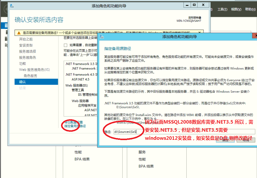Click .NET Framework 4.5 entry in install list

[x=81, y=75]
